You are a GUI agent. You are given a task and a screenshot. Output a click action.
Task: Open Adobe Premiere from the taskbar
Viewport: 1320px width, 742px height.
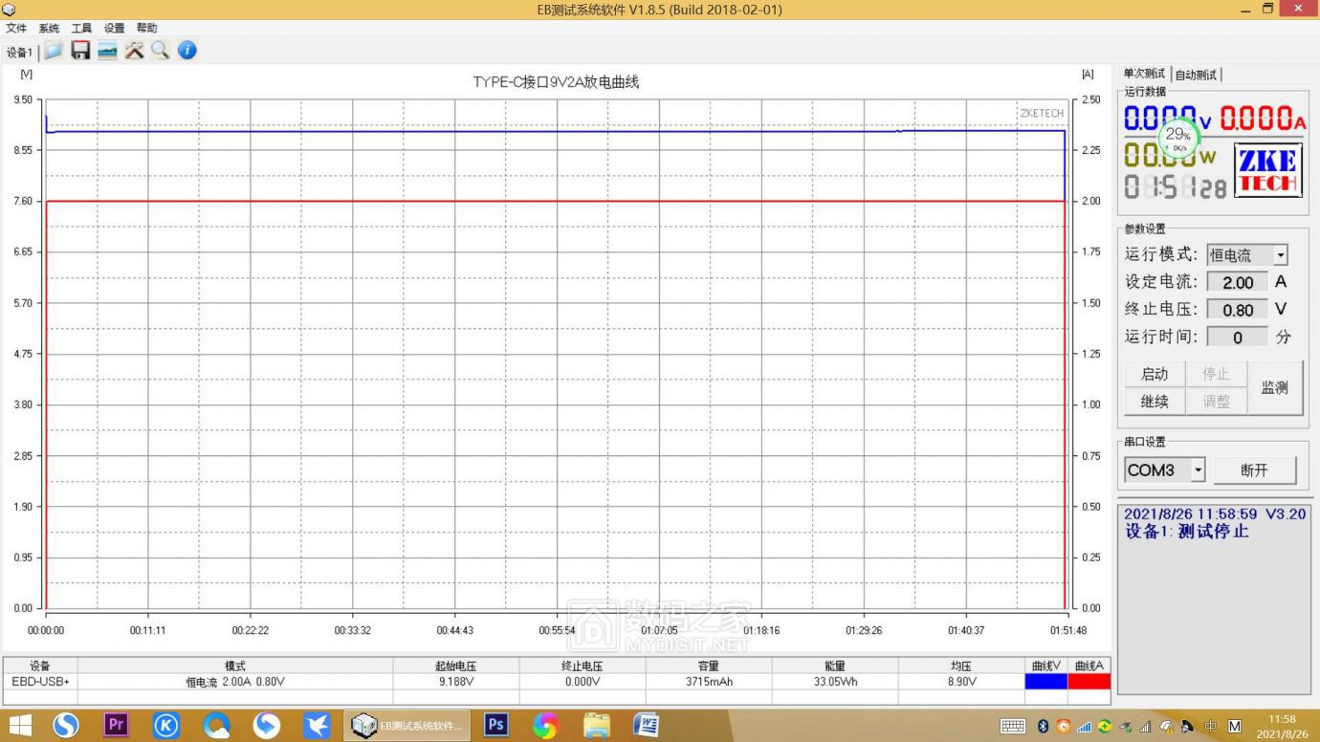coord(116,726)
